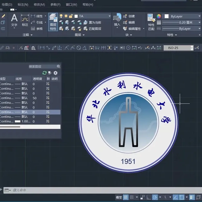The image size is (202, 202).
Task: Click the angular dimension toolbar icon
Action: [x=85, y=48]
